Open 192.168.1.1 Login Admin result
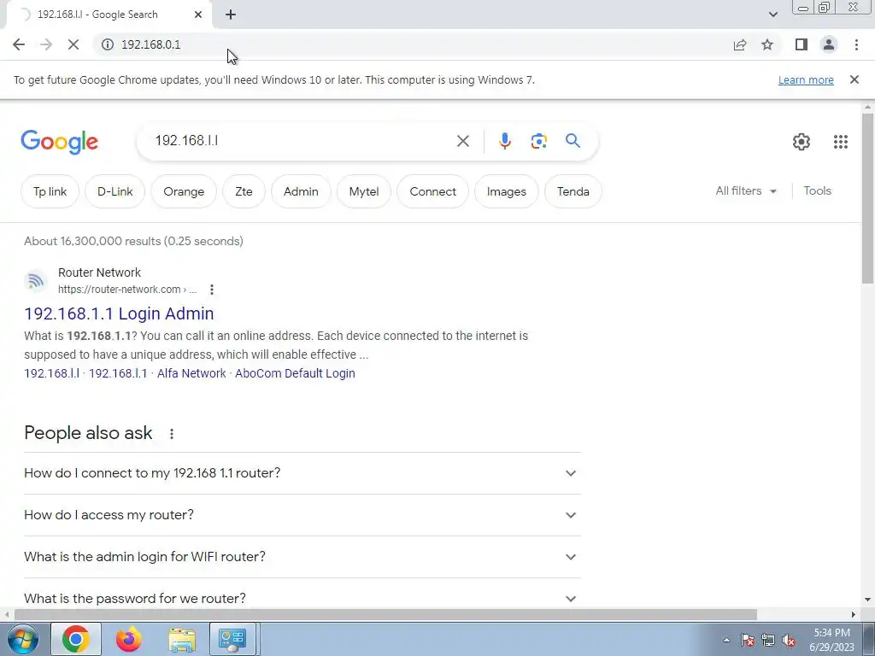This screenshot has width=875, height=656. pos(119,313)
